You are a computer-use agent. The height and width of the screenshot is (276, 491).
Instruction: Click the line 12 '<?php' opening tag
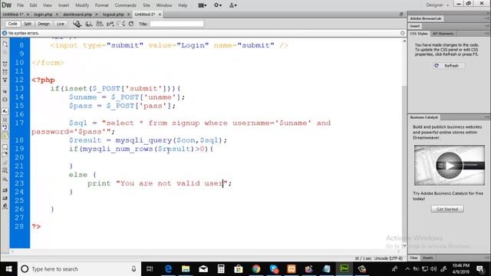click(x=43, y=80)
